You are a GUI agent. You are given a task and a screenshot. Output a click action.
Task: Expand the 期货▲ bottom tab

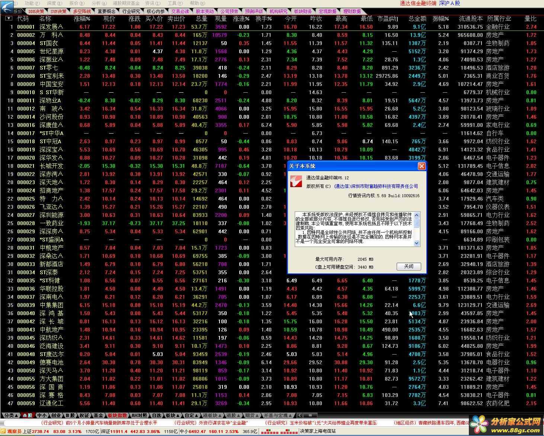click(252, 416)
